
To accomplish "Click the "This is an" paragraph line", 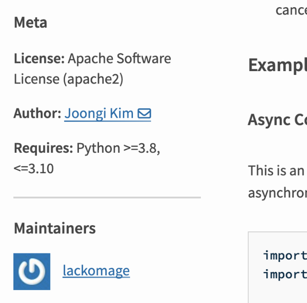I will pos(276,170).
